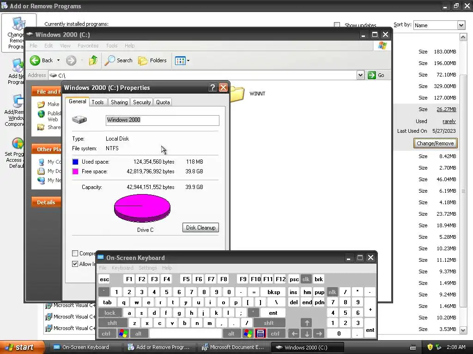Image resolution: width=473 pixels, height=354 pixels.
Task: Click the right Windows logo key on keyboard
Action: pos(248,334)
